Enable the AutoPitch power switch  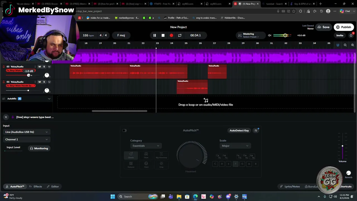pos(124,131)
